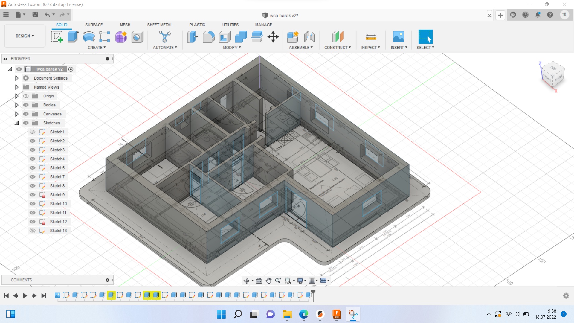Toggle visibility of the Canvases folder
The height and width of the screenshot is (323, 574).
[26, 114]
